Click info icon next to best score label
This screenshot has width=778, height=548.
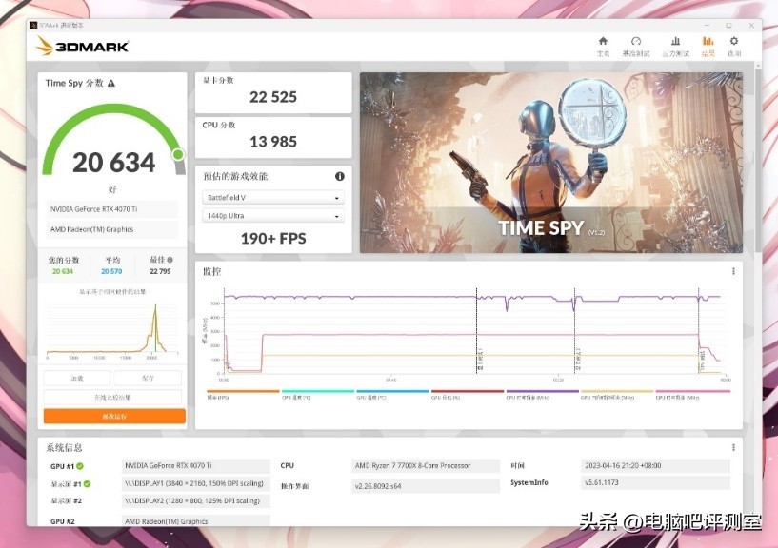pos(170,260)
